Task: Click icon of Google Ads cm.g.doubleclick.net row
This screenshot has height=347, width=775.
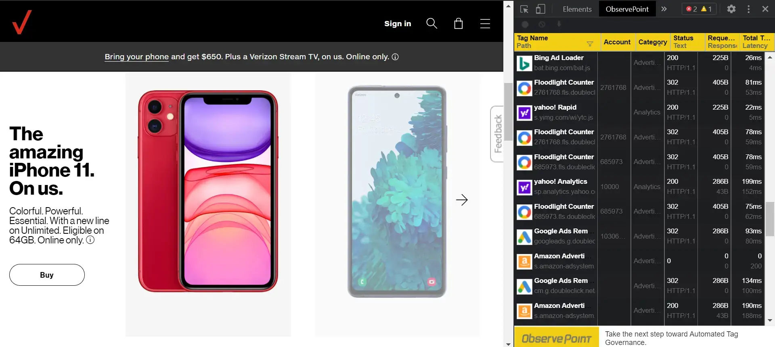Action: 524,286
